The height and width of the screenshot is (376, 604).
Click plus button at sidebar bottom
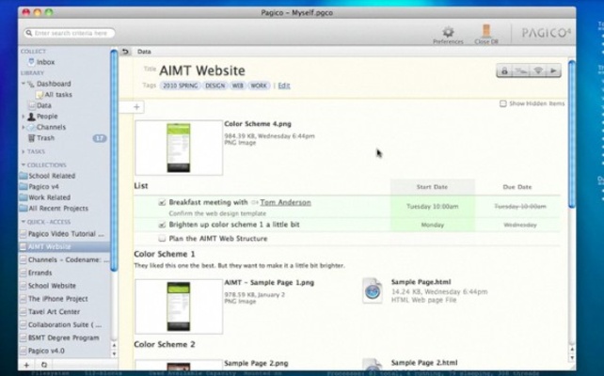point(26,365)
